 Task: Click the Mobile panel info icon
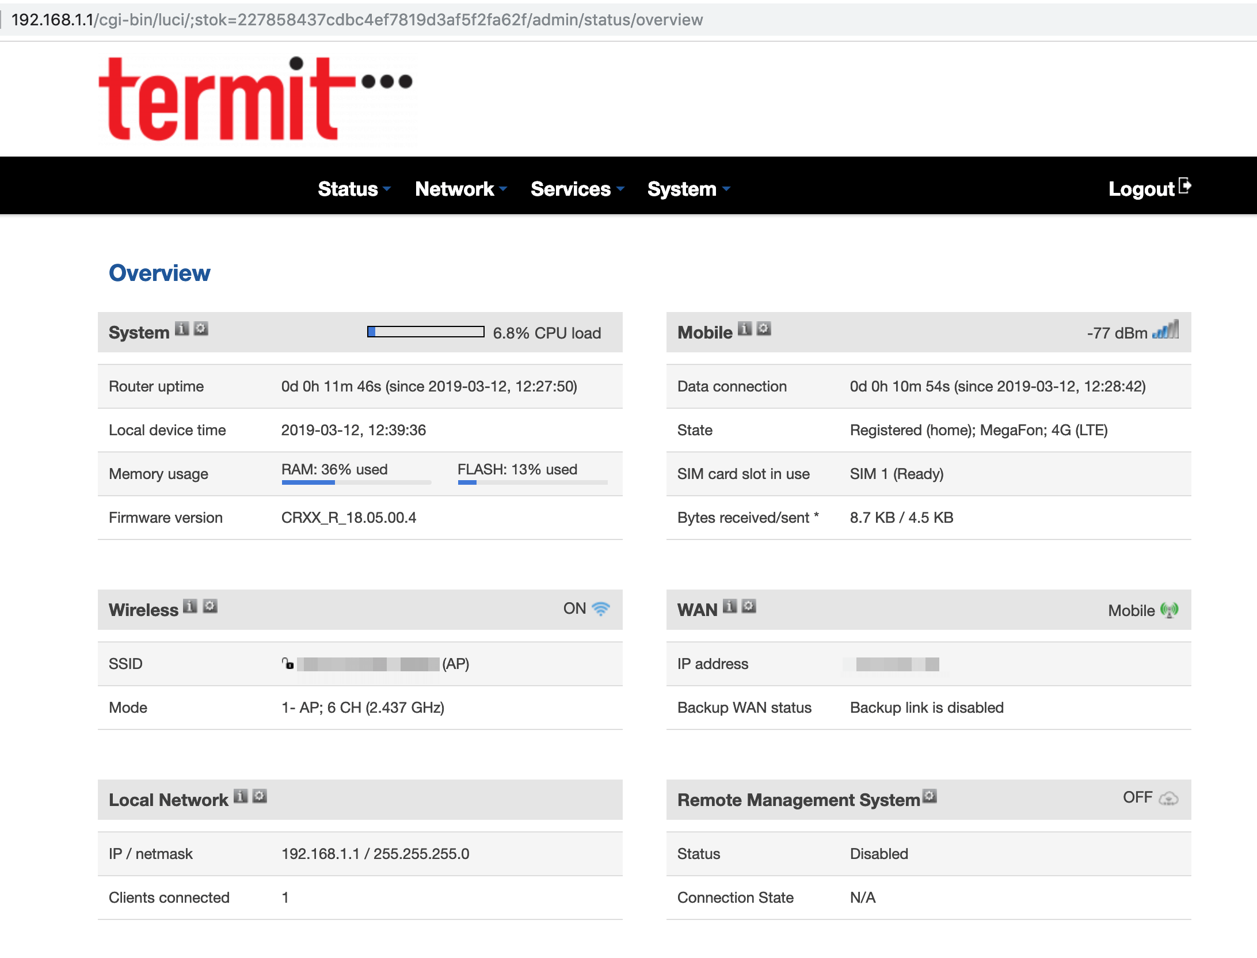coord(745,329)
